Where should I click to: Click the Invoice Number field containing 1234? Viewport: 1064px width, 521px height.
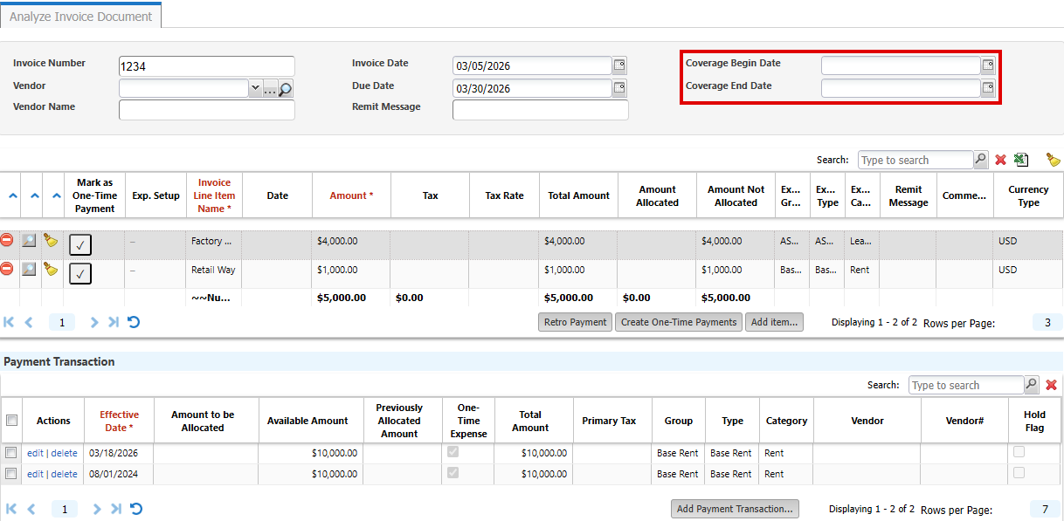[x=207, y=66]
